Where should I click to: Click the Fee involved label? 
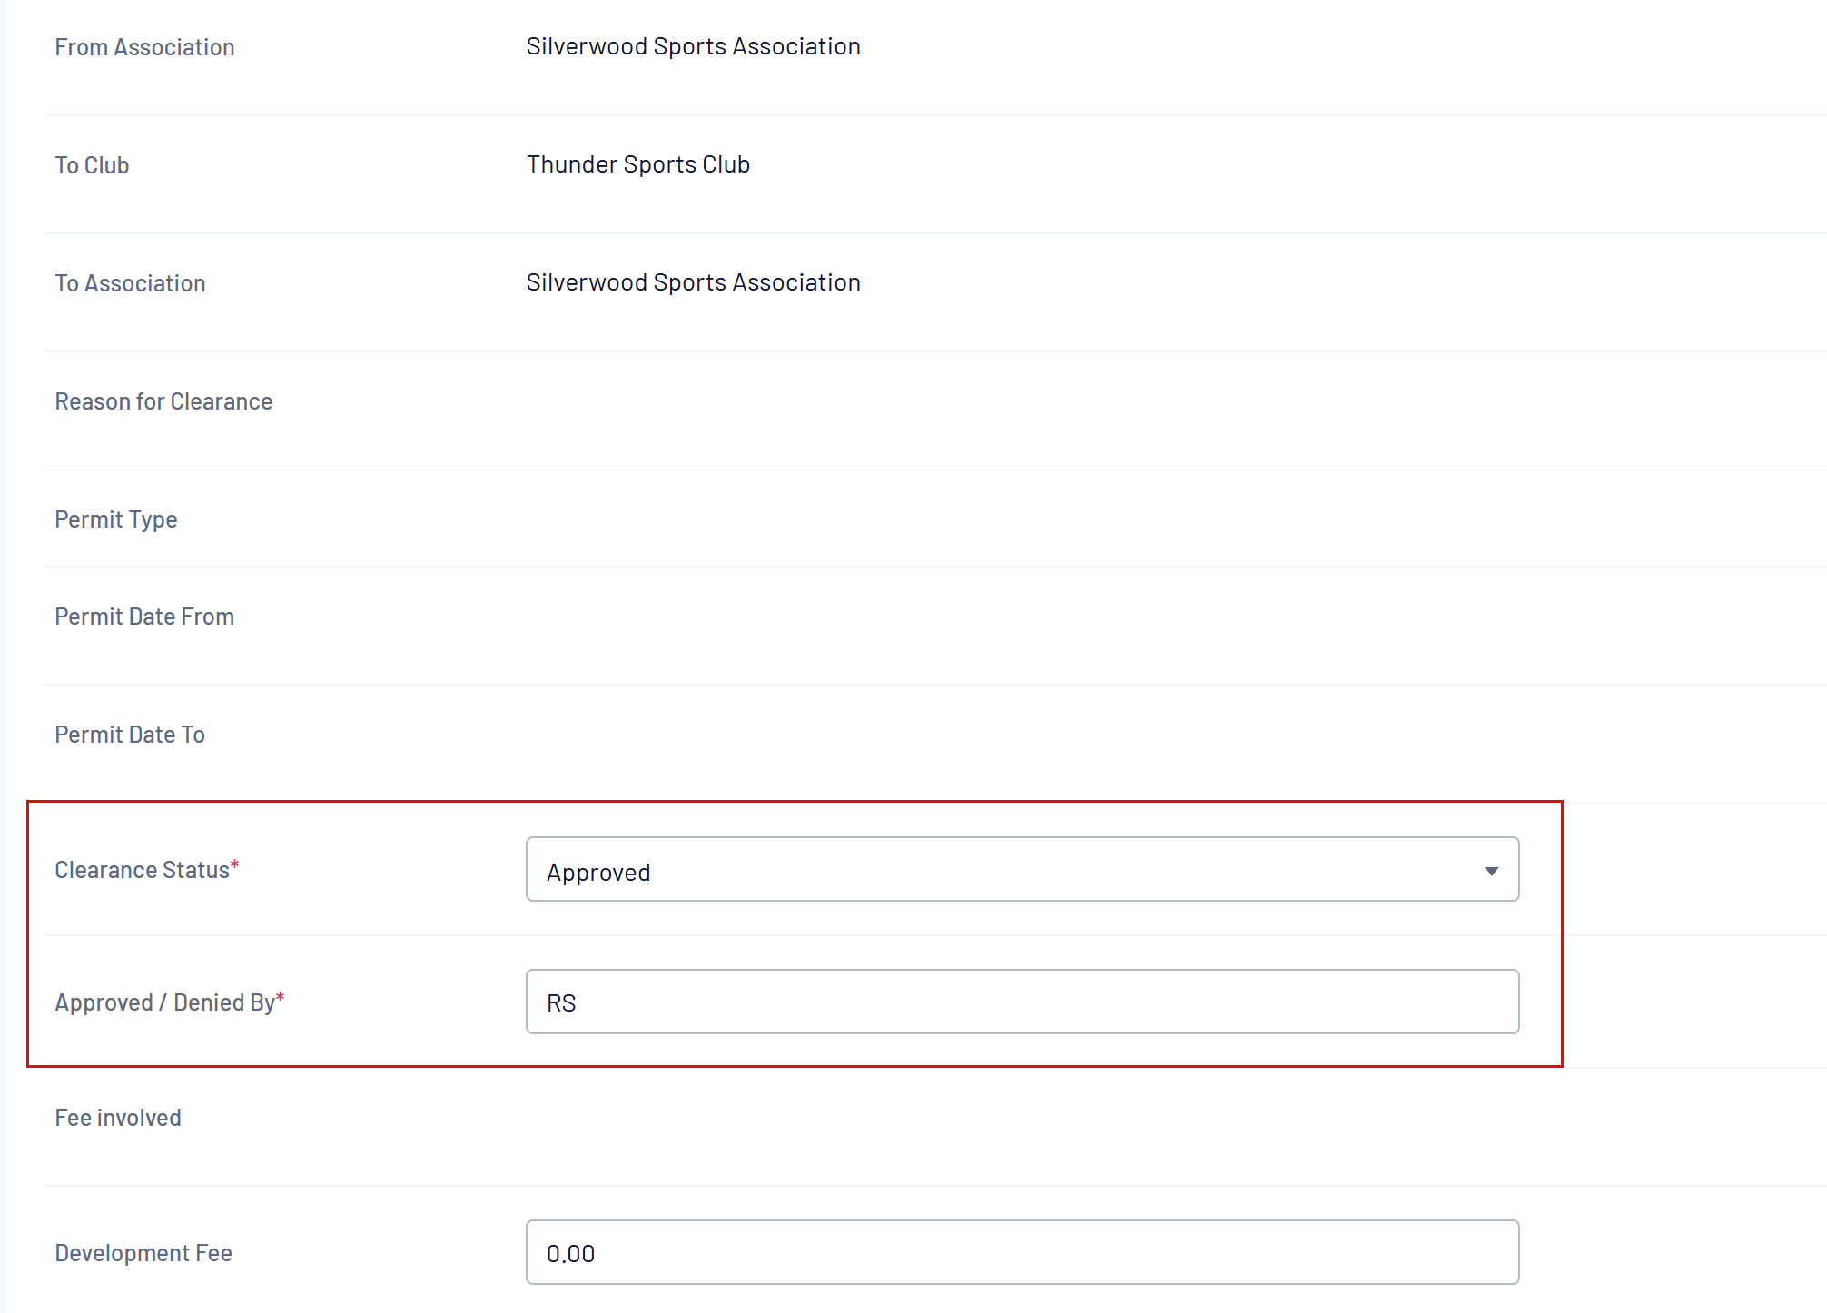coord(118,1118)
